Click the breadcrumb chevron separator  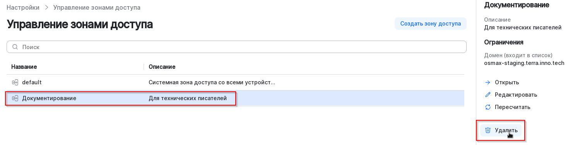(x=46, y=7)
